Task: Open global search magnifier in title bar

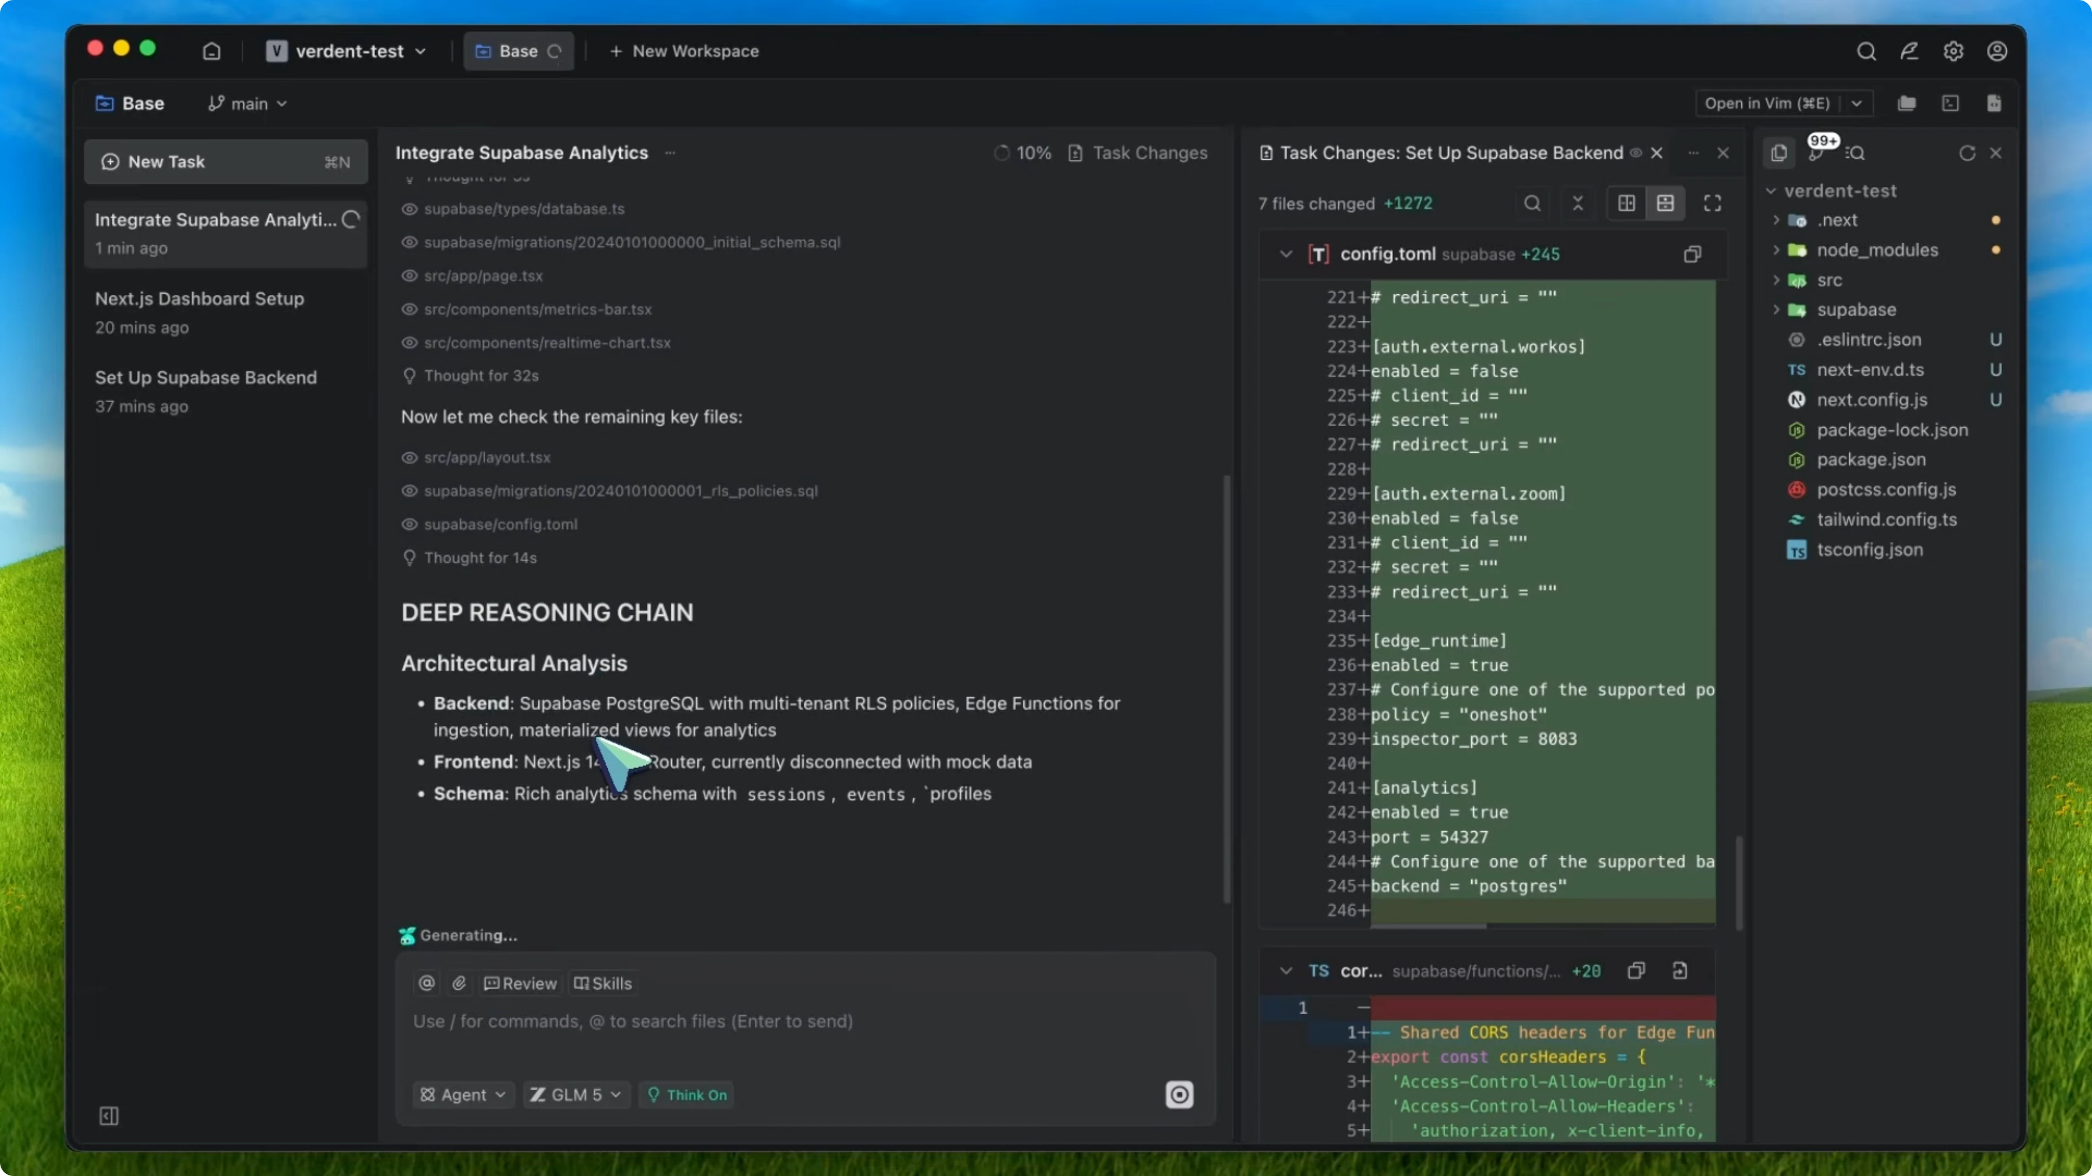Action: pyautogui.click(x=1866, y=51)
